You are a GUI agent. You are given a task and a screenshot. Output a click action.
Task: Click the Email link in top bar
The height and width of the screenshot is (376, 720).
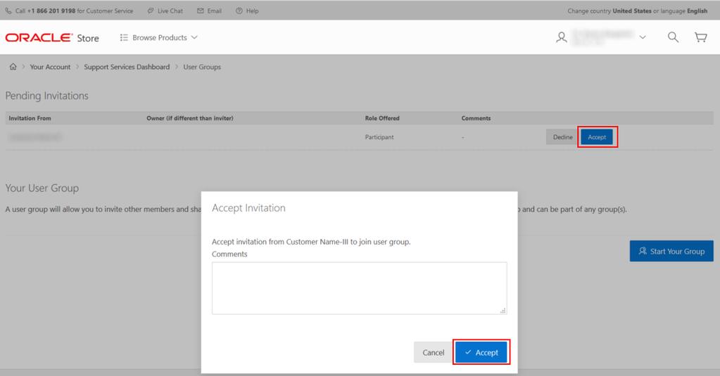coord(210,11)
